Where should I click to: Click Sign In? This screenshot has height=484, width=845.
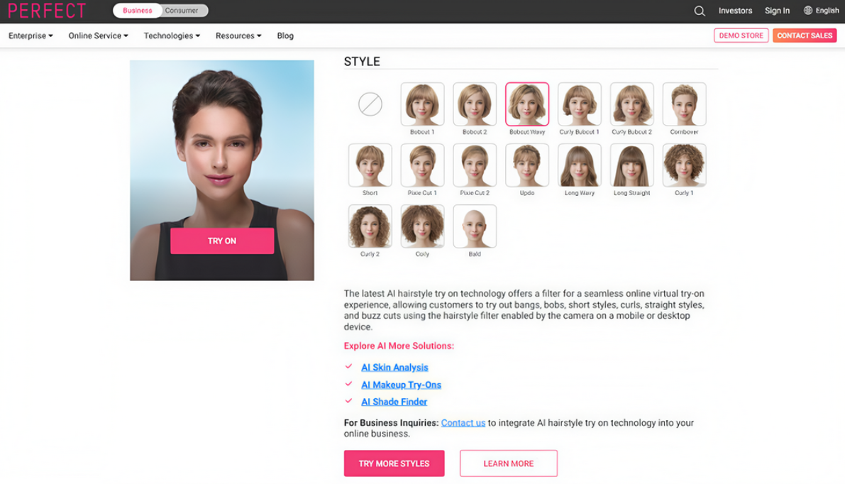pyautogui.click(x=777, y=10)
